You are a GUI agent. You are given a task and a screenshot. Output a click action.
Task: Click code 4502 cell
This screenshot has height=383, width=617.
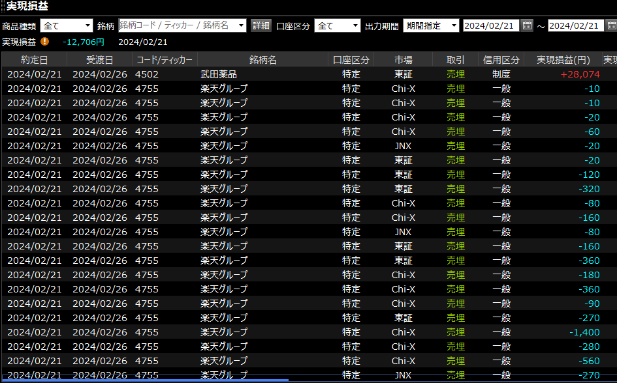pos(147,74)
